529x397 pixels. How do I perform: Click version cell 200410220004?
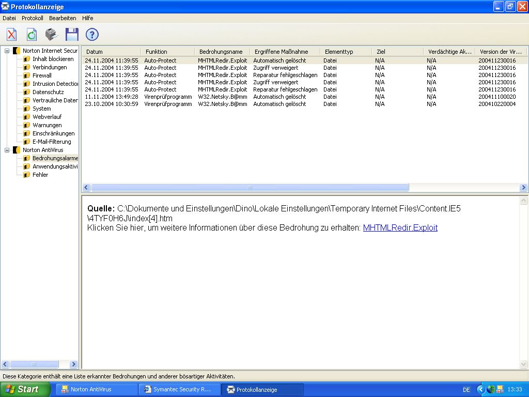coord(497,104)
